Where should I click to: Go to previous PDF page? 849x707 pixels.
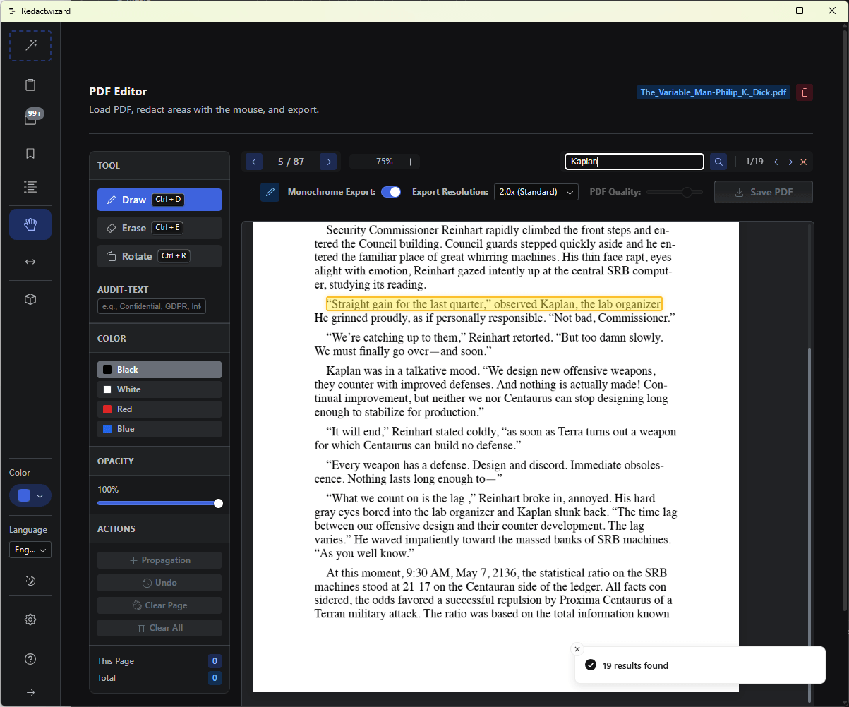point(254,162)
